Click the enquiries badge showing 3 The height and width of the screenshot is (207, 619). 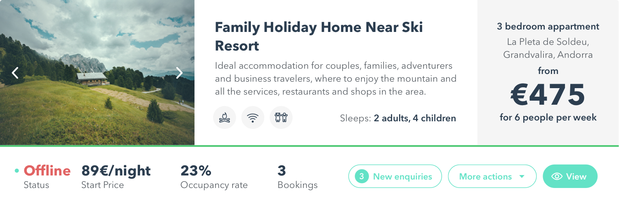pyautogui.click(x=362, y=177)
